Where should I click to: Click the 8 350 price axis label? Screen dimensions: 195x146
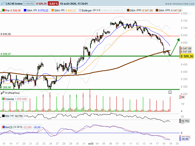pyautogui.click(x=184, y=79)
